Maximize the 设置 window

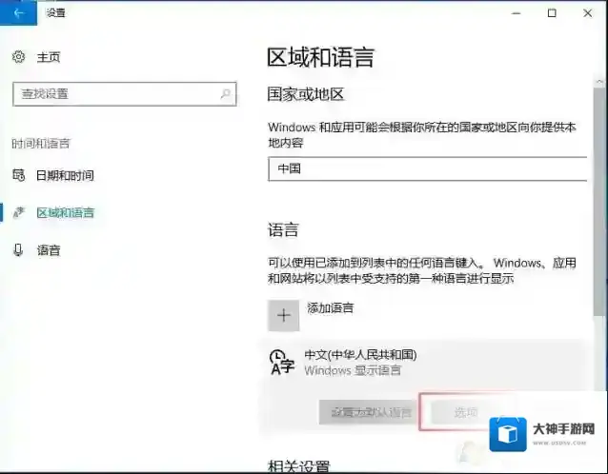(552, 13)
